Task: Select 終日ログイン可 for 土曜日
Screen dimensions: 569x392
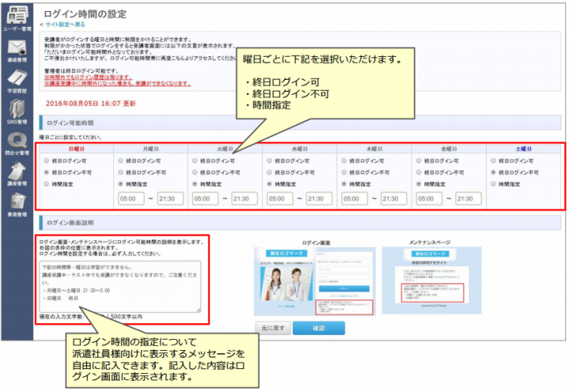Action: [493, 160]
